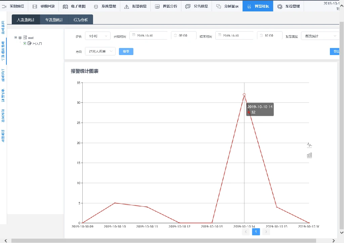The height and width of the screenshot is (243, 344).
Task: Switch chart to line view icon
Action: (309, 145)
